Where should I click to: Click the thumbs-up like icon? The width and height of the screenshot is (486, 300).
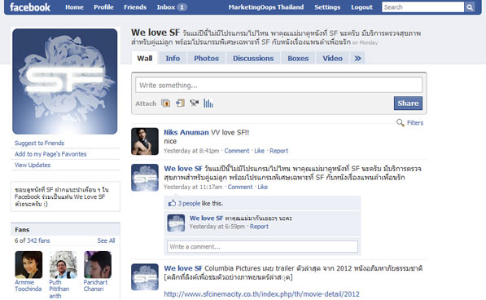pyautogui.click(x=172, y=203)
